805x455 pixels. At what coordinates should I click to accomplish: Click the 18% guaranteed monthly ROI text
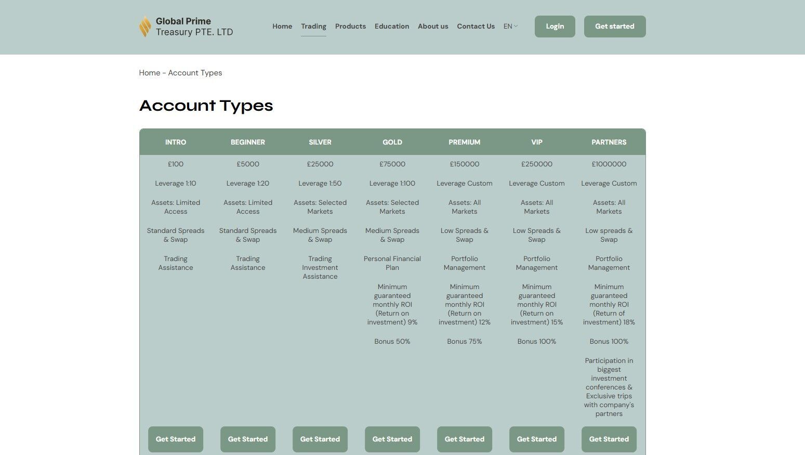click(x=609, y=304)
